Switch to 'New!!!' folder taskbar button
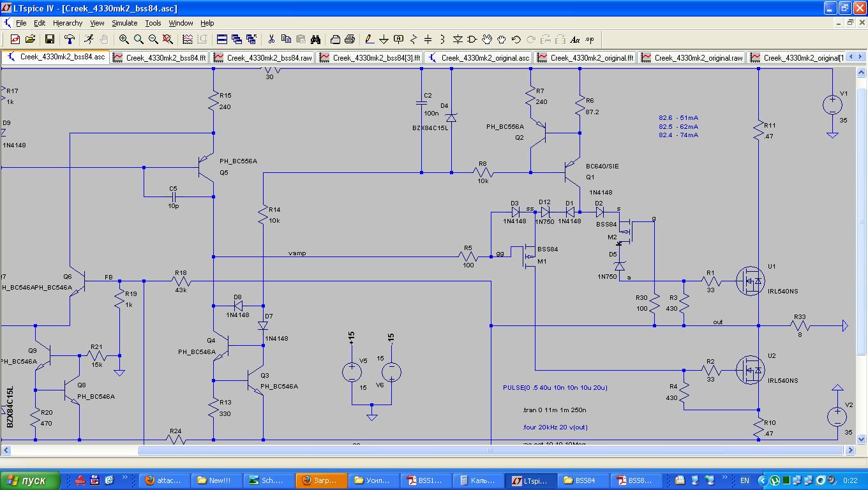This screenshot has height=490, width=868. click(x=215, y=480)
